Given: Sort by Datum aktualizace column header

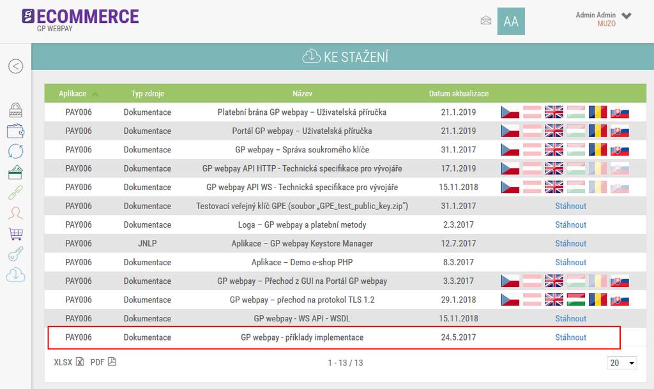Looking at the screenshot, I should coord(459,94).
